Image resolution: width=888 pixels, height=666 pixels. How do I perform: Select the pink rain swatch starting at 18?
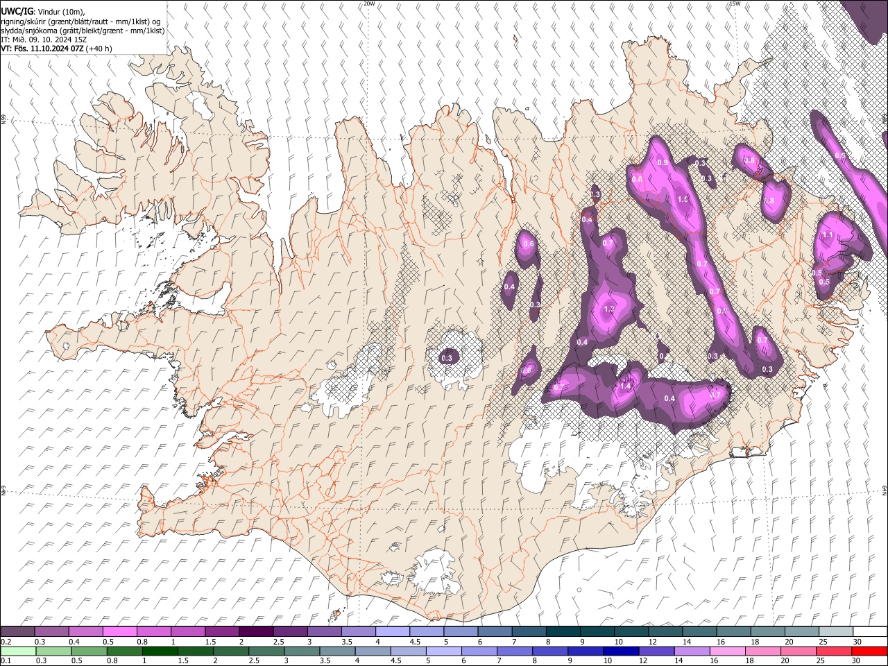[x=762, y=651]
